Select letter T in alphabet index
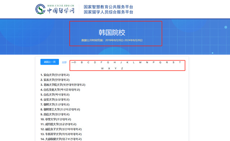 click(180, 62)
